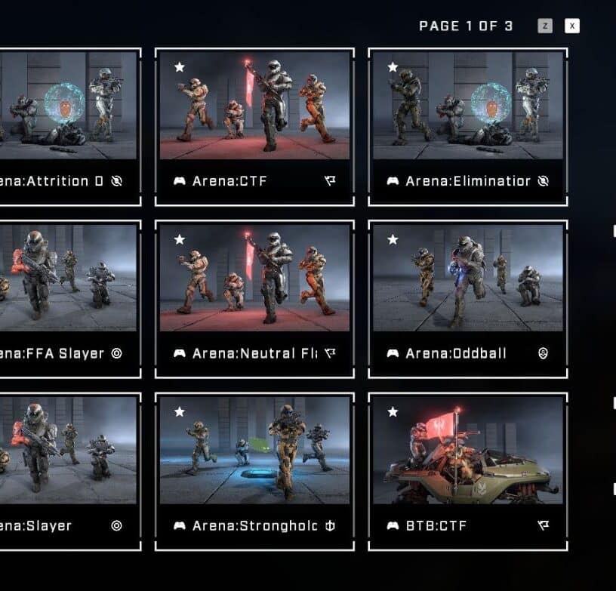Click controller icon beside Arena:Neutral Flag
The width and height of the screenshot is (616, 591).
[180, 353]
